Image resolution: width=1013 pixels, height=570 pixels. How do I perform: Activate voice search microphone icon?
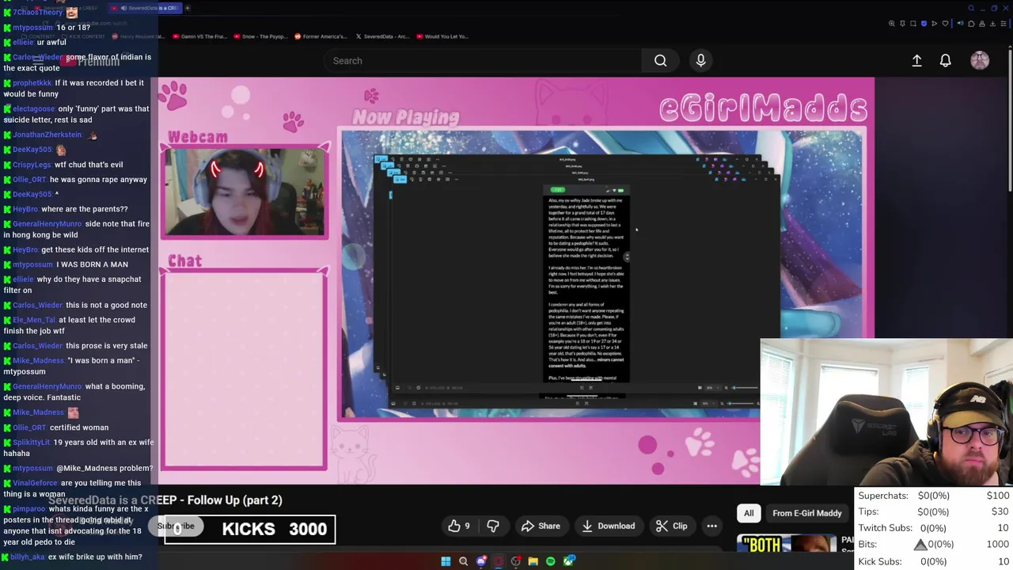click(x=700, y=60)
